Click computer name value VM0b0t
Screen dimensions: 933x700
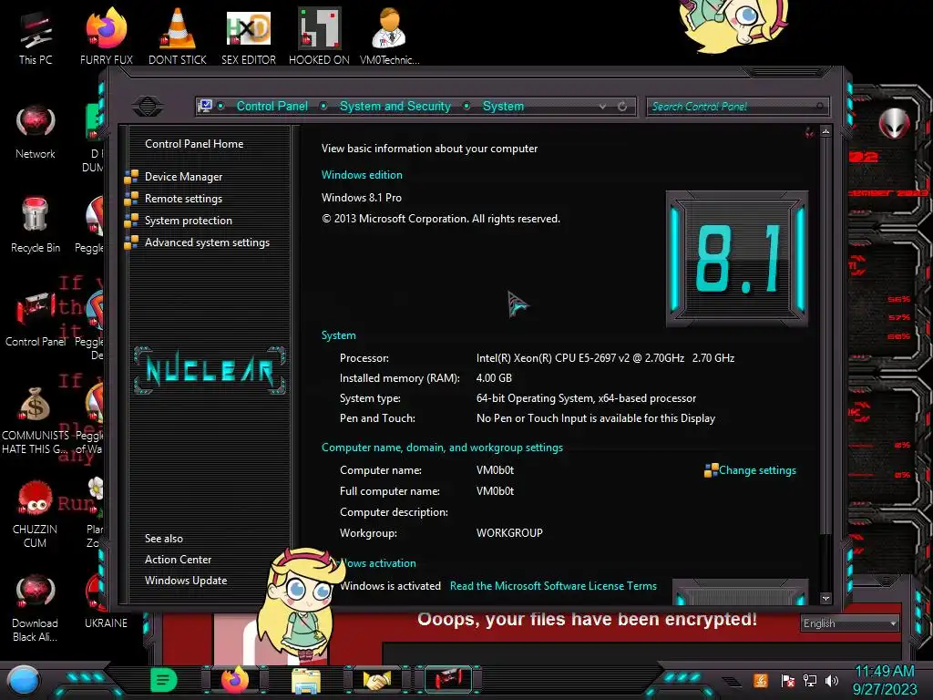[495, 470]
